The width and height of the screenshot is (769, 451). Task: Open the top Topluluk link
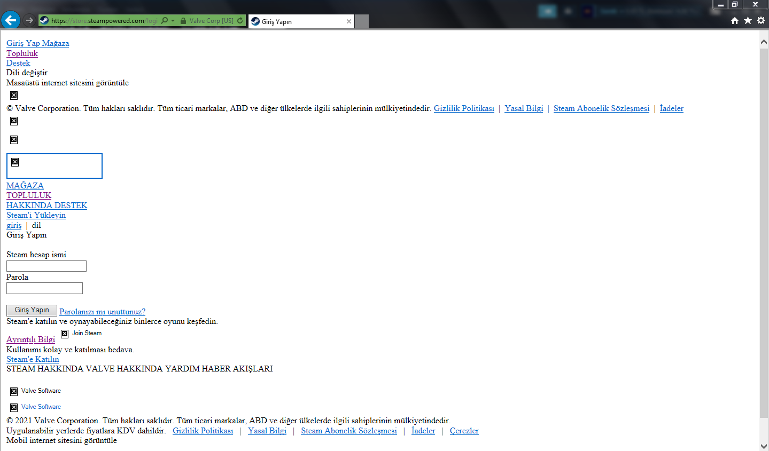coord(22,53)
